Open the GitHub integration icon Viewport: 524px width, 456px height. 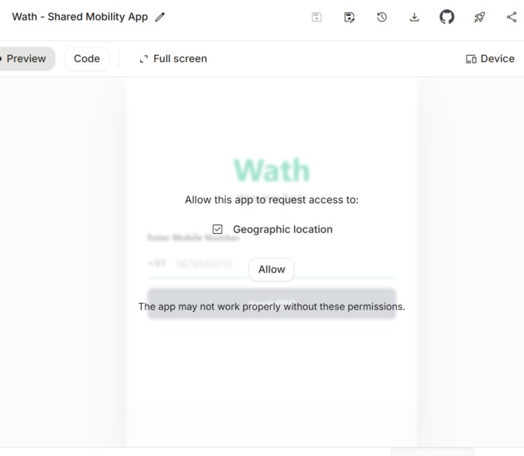pos(447,17)
